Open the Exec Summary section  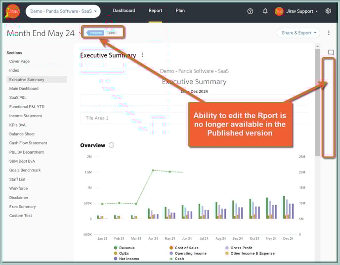[x=23, y=207]
